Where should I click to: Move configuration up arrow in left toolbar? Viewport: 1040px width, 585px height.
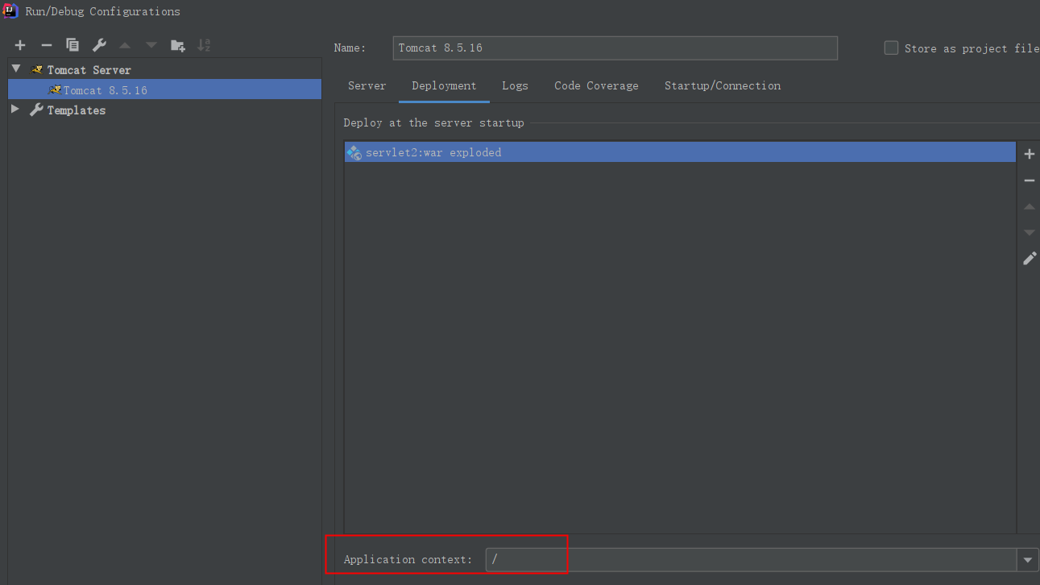125,45
